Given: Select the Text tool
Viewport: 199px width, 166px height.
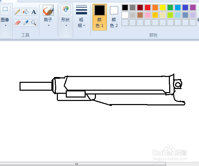Looking at the screenshot, I should click(x=34, y=12).
